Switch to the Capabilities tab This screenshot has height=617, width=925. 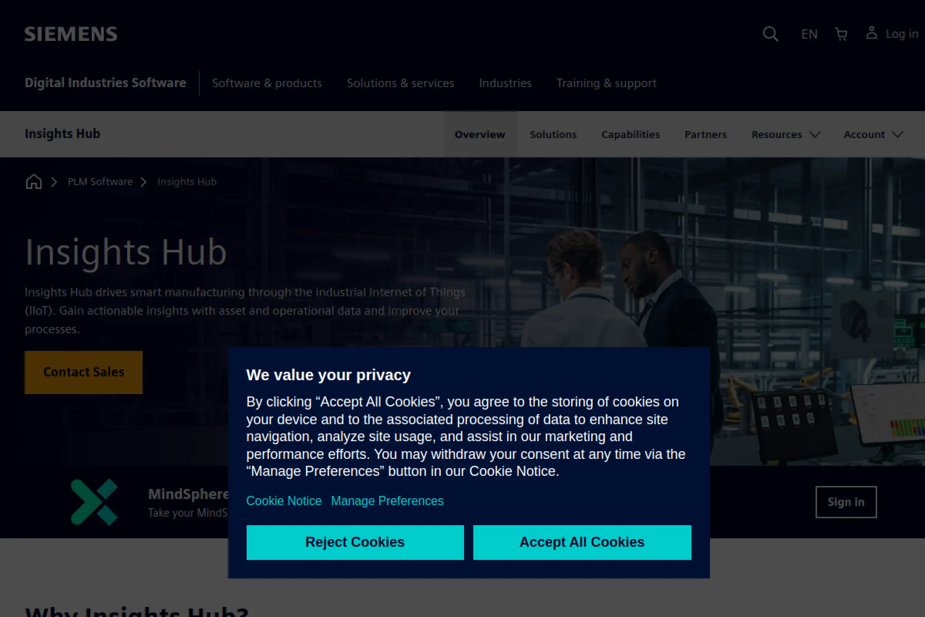pos(631,135)
